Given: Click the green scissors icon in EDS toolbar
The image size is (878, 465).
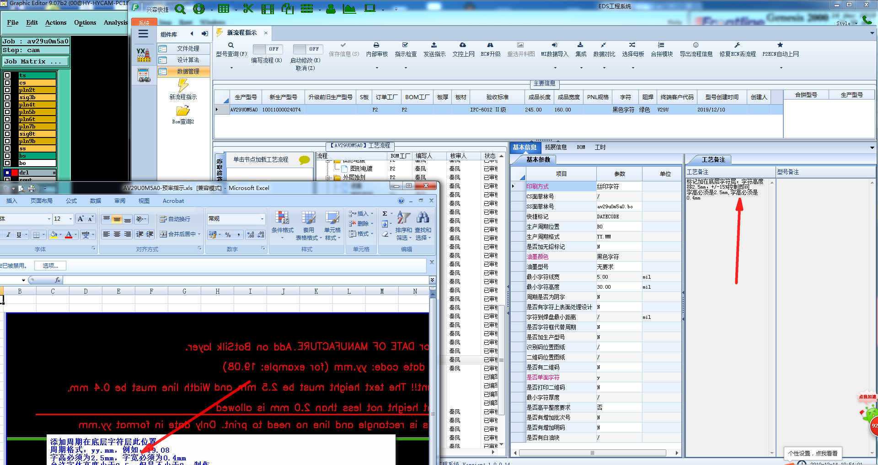Looking at the screenshot, I should 248,8.
